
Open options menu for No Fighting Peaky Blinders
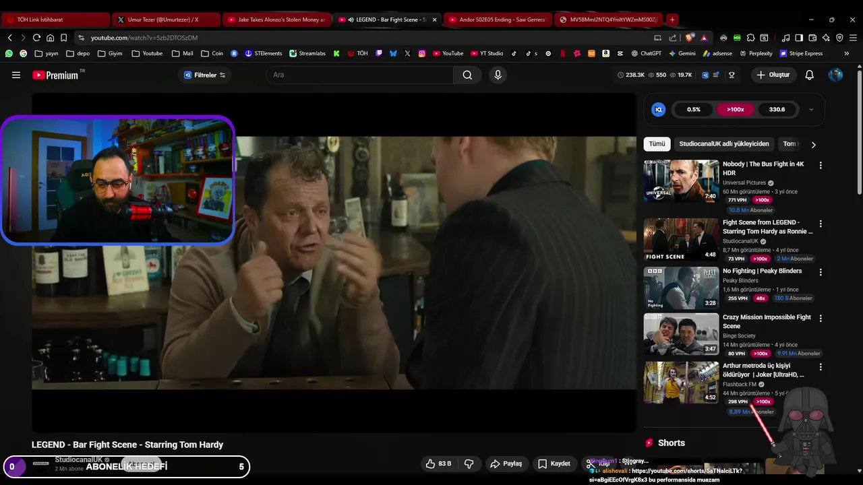coord(821,272)
